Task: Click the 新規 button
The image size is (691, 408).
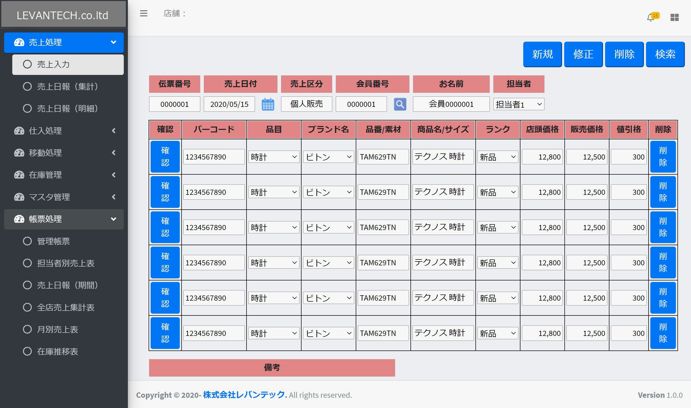Action: pyautogui.click(x=542, y=54)
